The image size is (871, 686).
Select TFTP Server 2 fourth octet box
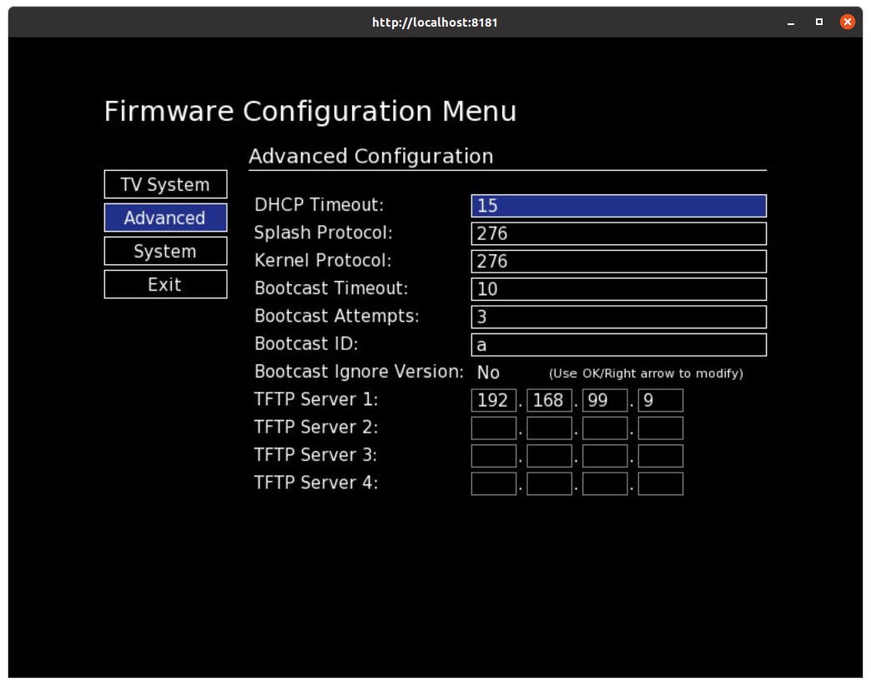pos(661,428)
